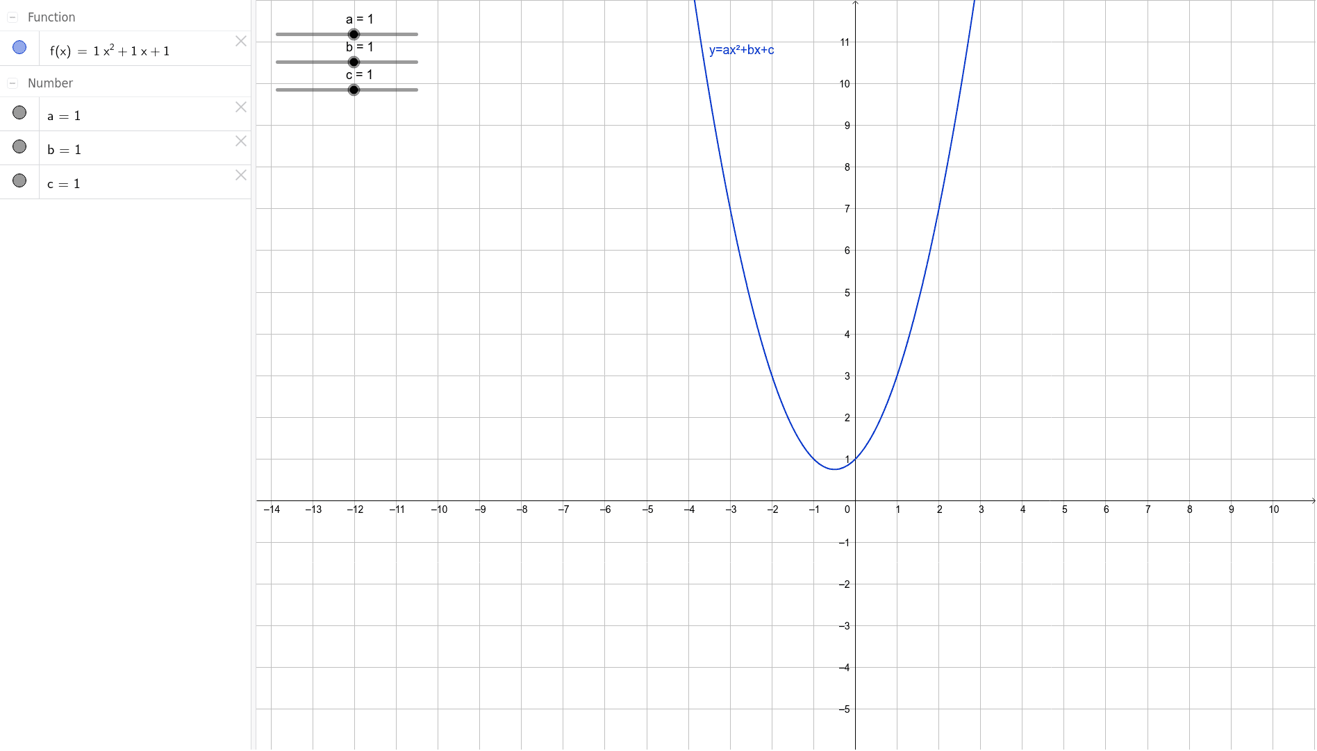The height and width of the screenshot is (751, 1317).
Task: Toggle visibility circle for a = 1
Action: pyautogui.click(x=19, y=112)
